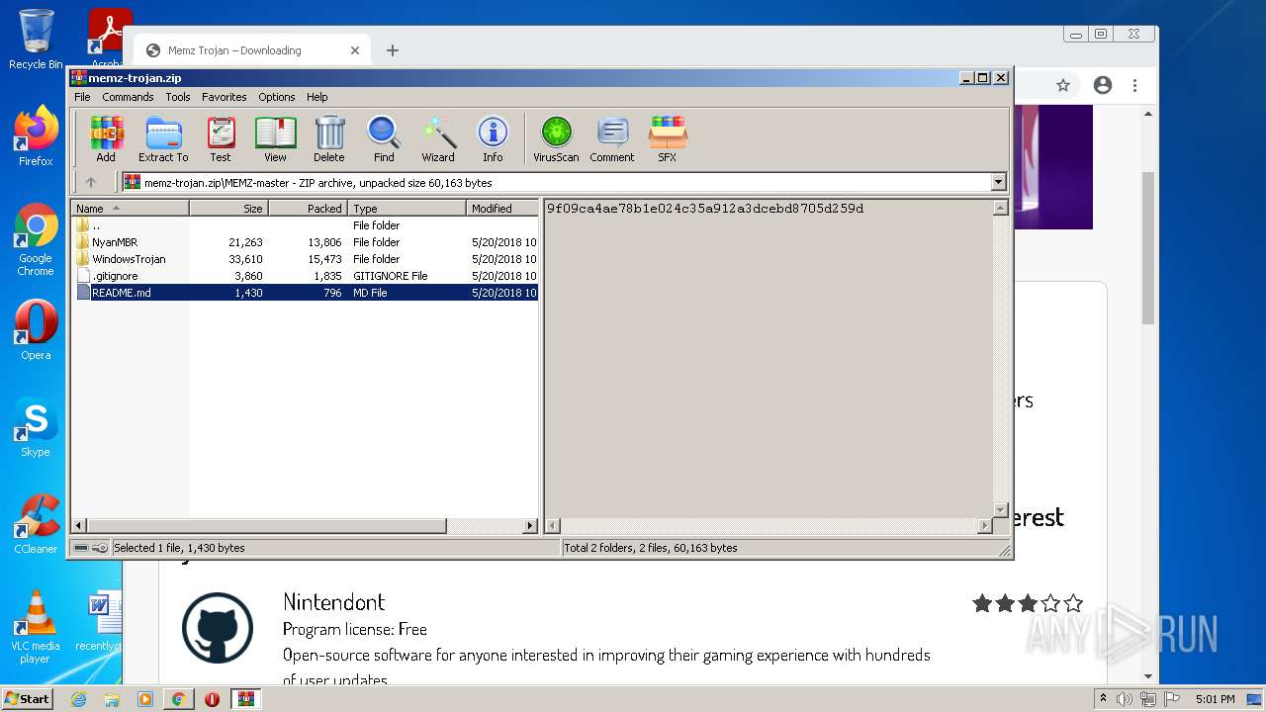Expand the archive path dropdown
1266x712 pixels.
(998, 182)
